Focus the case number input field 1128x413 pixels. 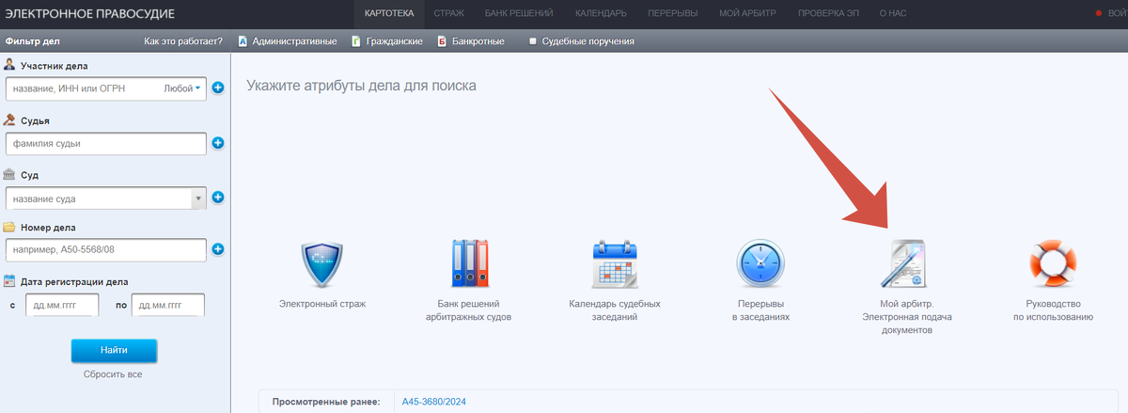(x=105, y=250)
